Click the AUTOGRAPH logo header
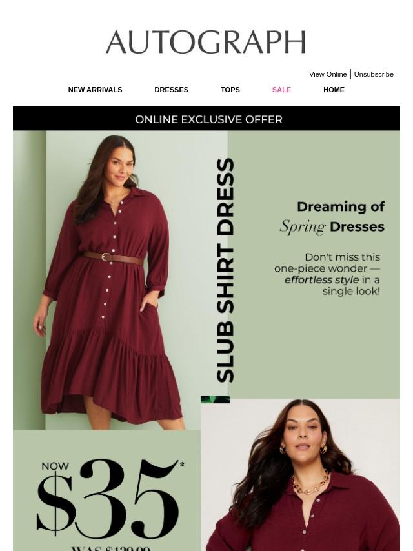The width and height of the screenshot is (413, 551). tap(206, 42)
